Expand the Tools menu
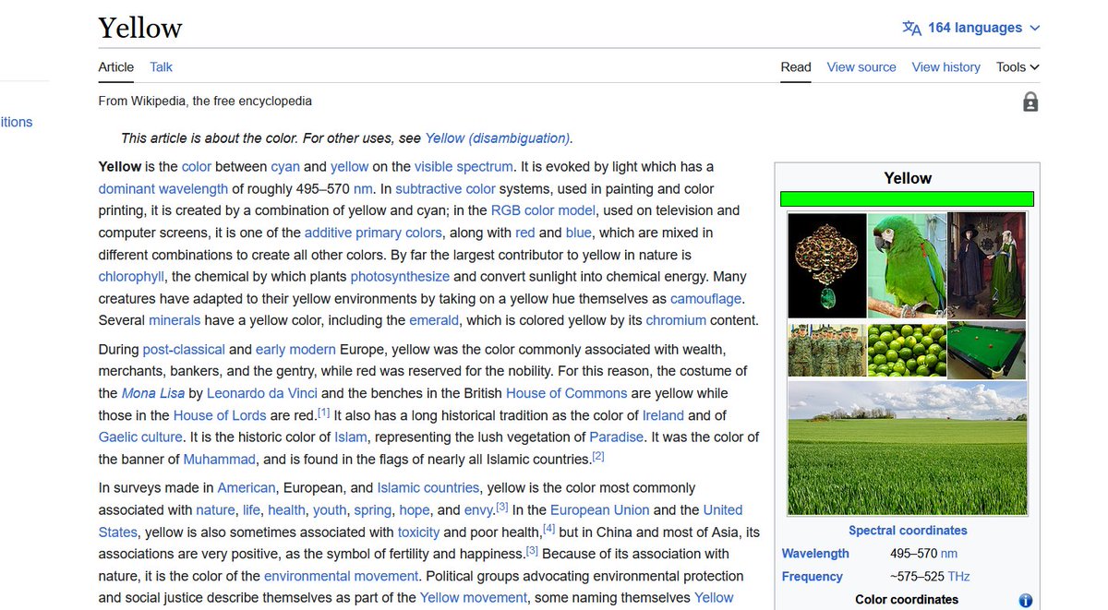This screenshot has width=1108, height=610. (1018, 66)
